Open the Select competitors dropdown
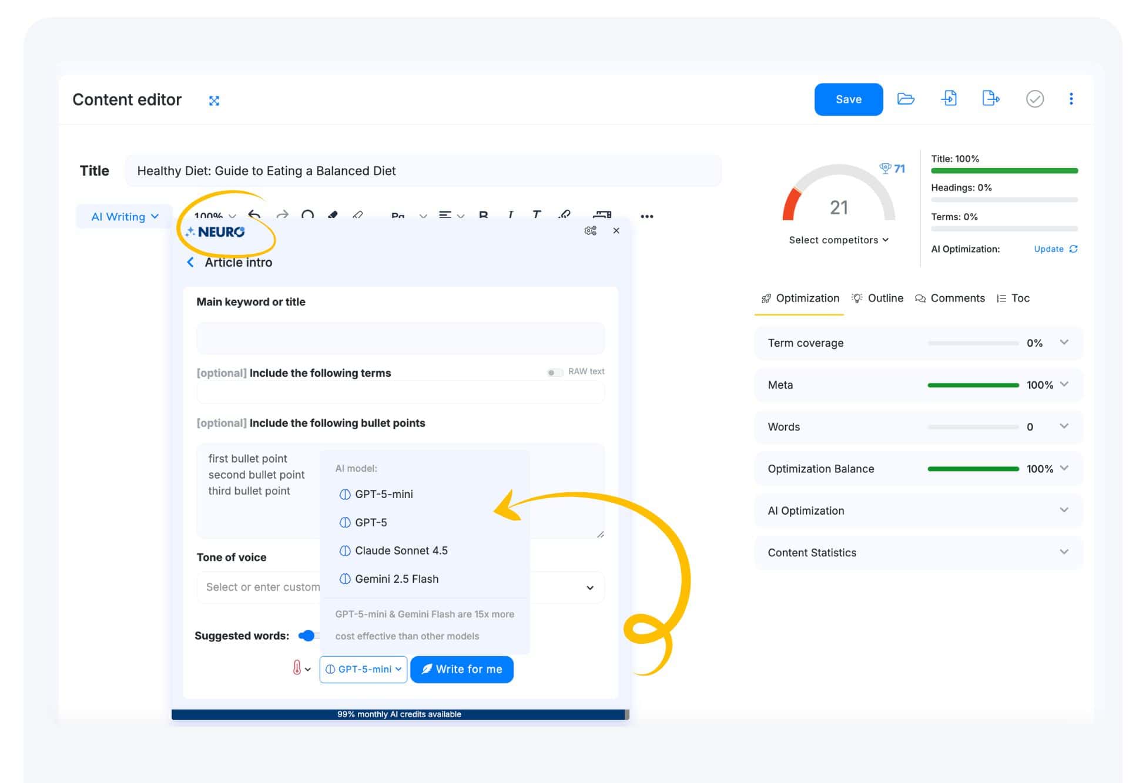Viewport: 1146px width, 783px height. pyautogui.click(x=839, y=240)
